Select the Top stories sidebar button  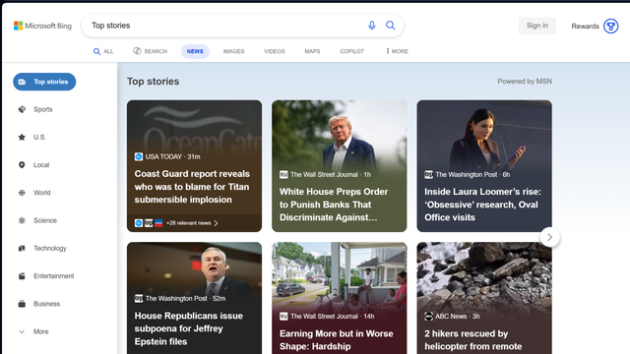44,82
